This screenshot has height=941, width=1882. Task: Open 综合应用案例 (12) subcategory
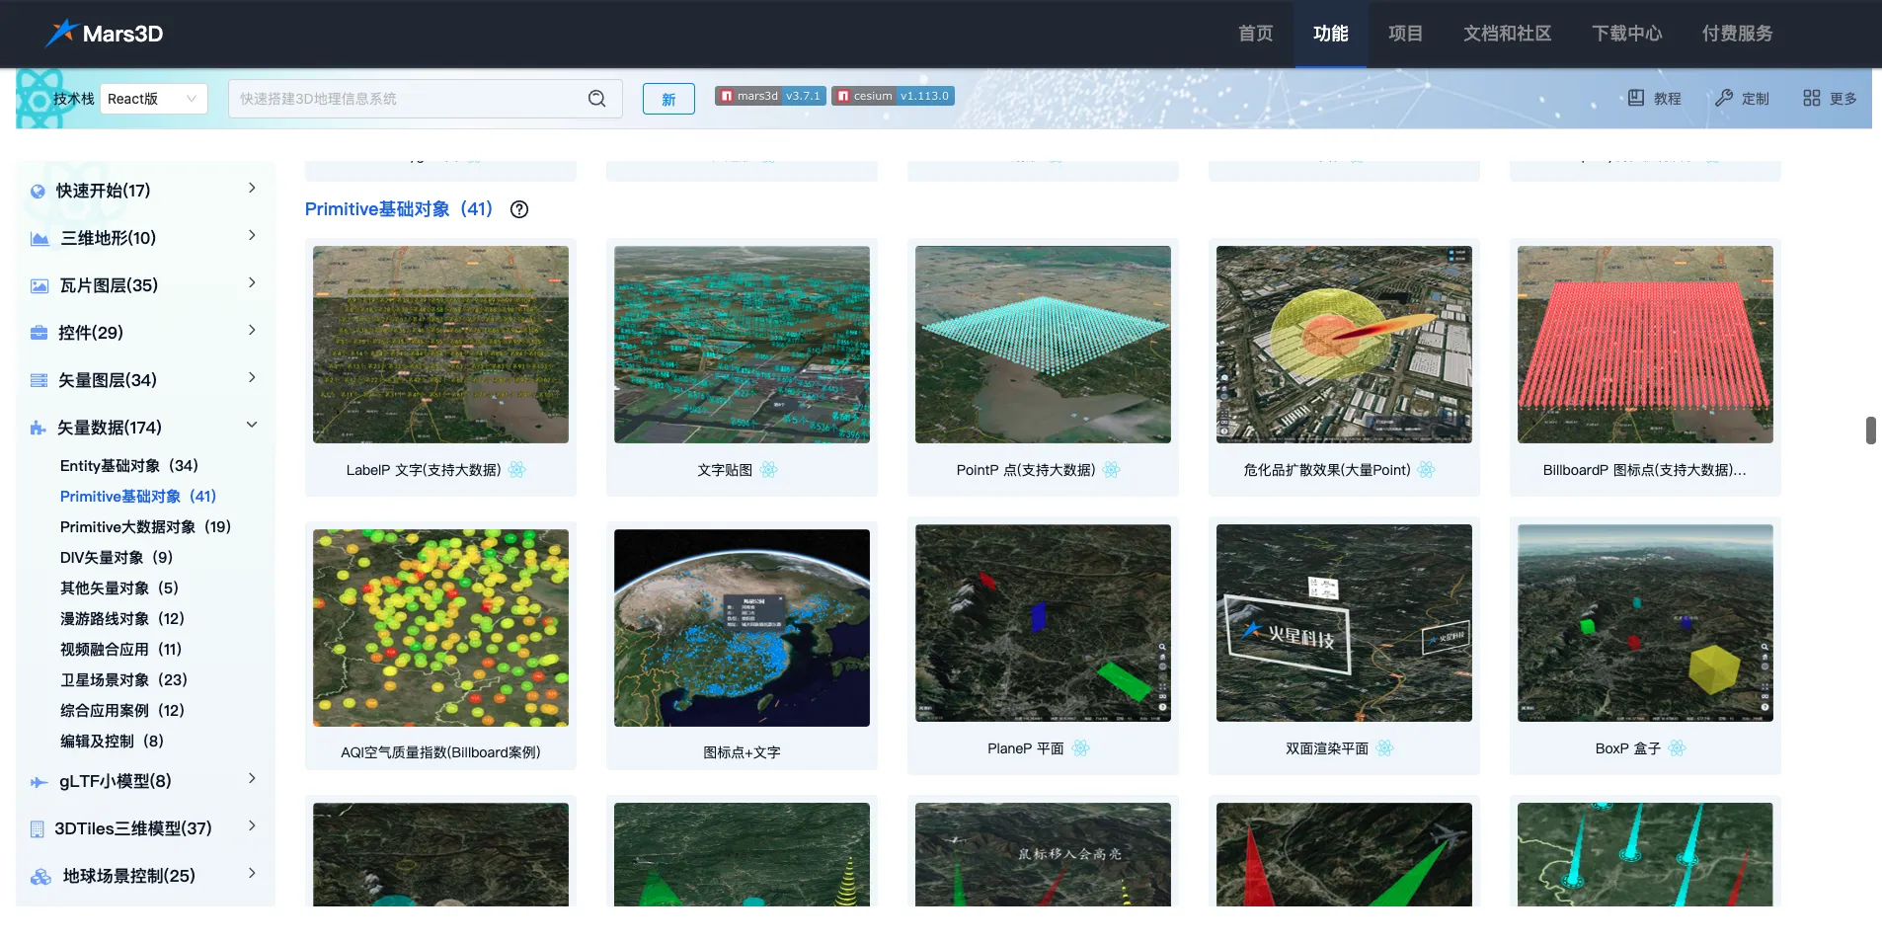click(122, 710)
